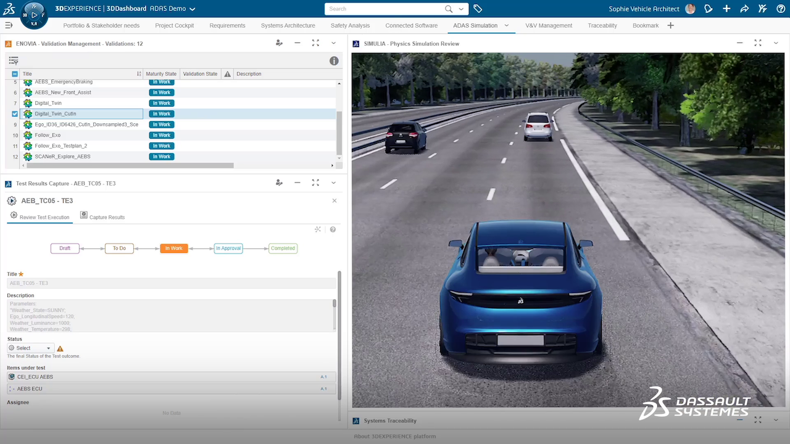Open the Status Select dropdown
The width and height of the screenshot is (790, 444).
coord(30,348)
